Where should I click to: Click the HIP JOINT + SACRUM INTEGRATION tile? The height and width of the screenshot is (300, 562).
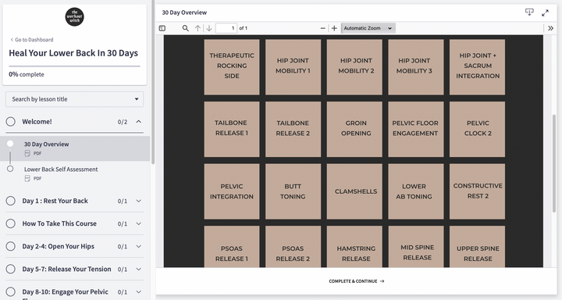pos(477,66)
